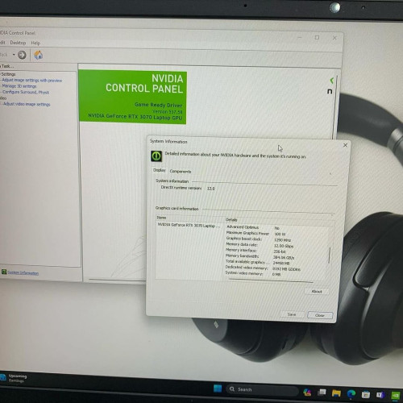The image size is (403, 403).
Task: Click the About button
Action: [x=317, y=291]
